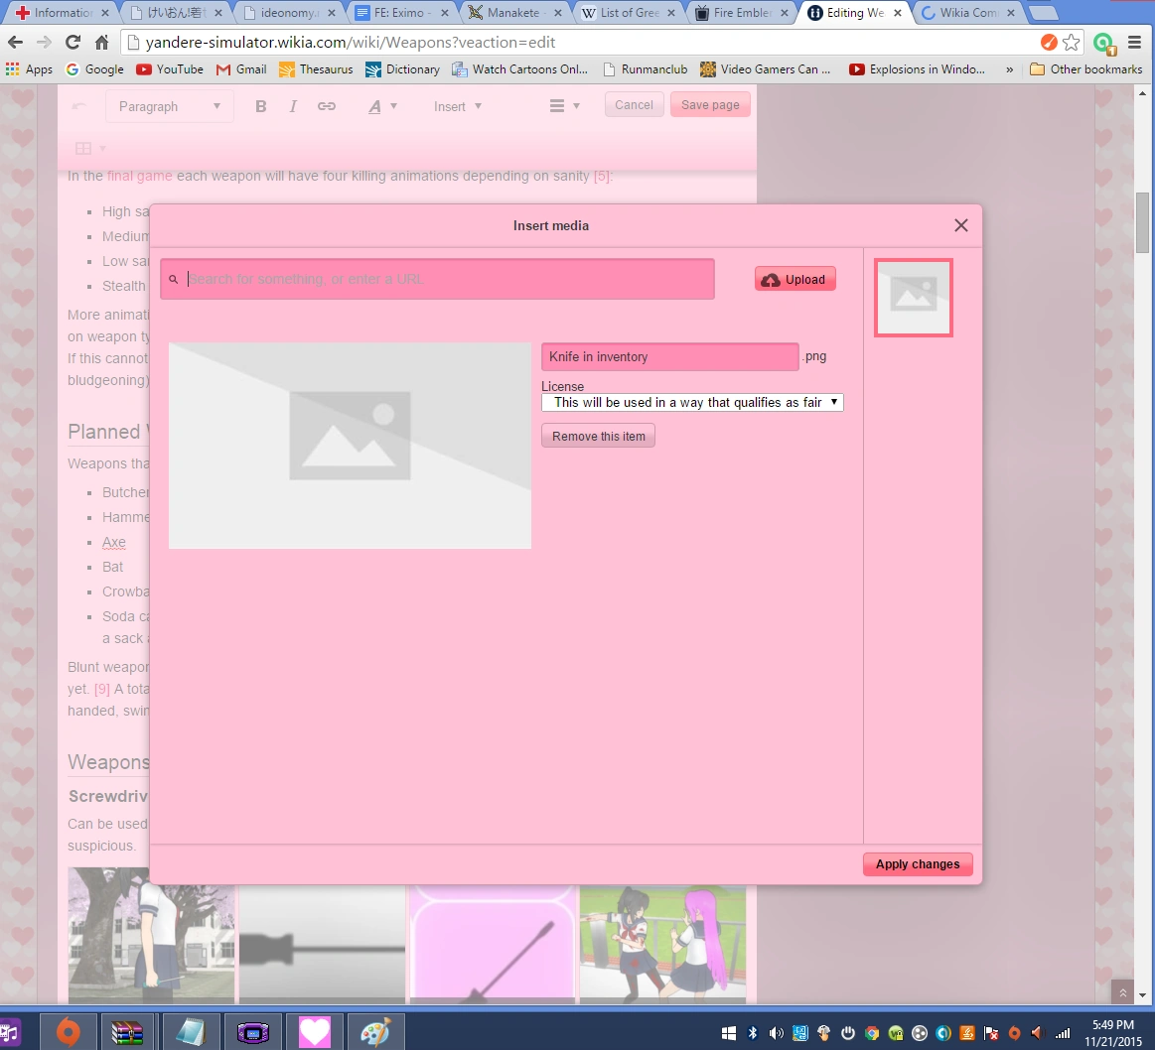Open the Paint app in taskbar
The height and width of the screenshot is (1050, 1155).
374,1032
